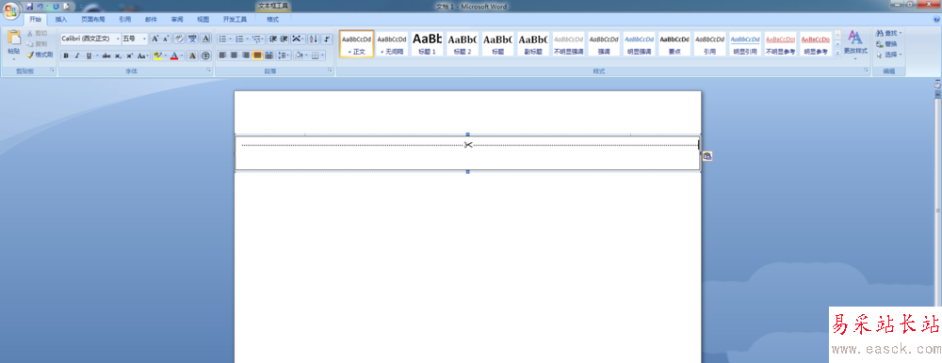Save the document from the quick access toolbar
Viewport: 942px width, 363px height.
point(29,7)
